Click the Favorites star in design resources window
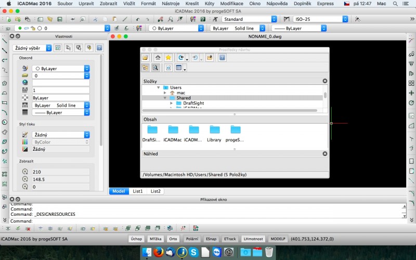Viewport: 416px width, 260px height. click(168, 58)
